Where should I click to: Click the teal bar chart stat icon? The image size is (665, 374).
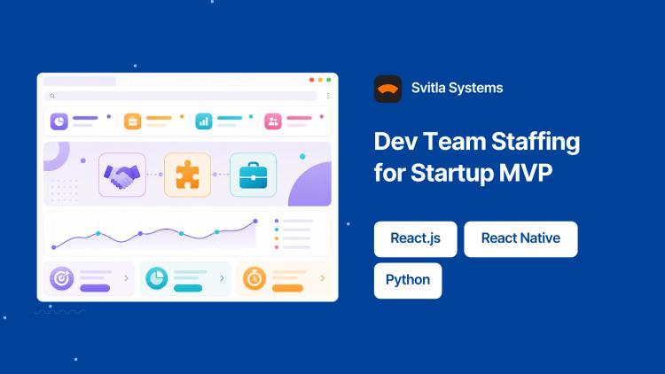[x=204, y=121]
